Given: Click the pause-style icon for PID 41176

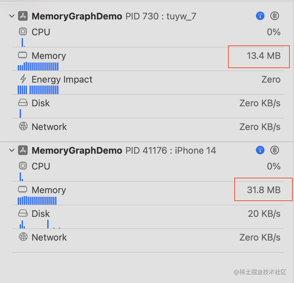Looking at the screenshot, I should click(x=275, y=150).
